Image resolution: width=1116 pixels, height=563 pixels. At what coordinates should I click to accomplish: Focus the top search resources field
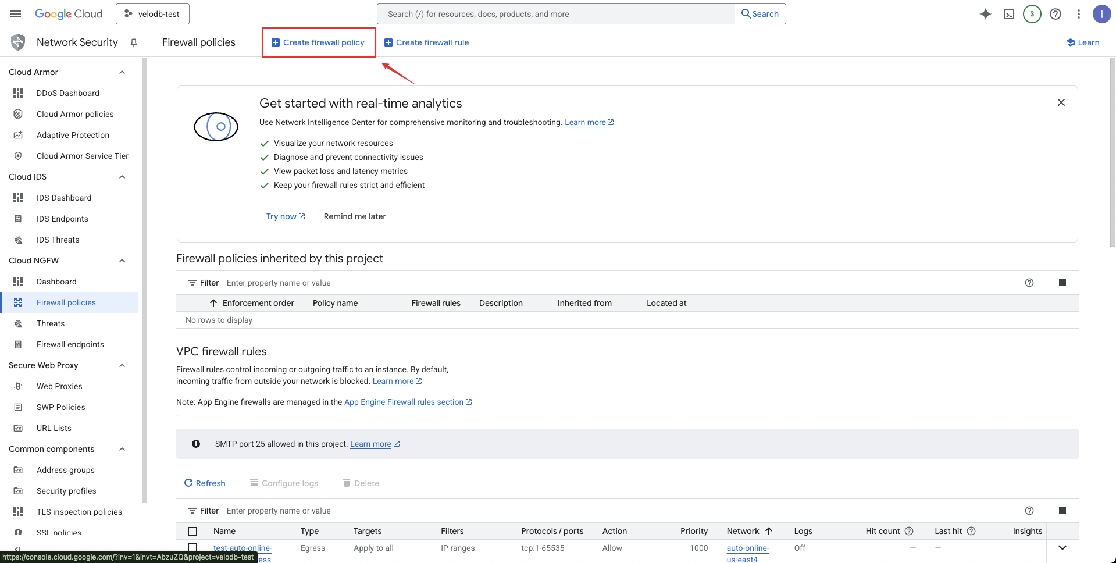tap(555, 14)
